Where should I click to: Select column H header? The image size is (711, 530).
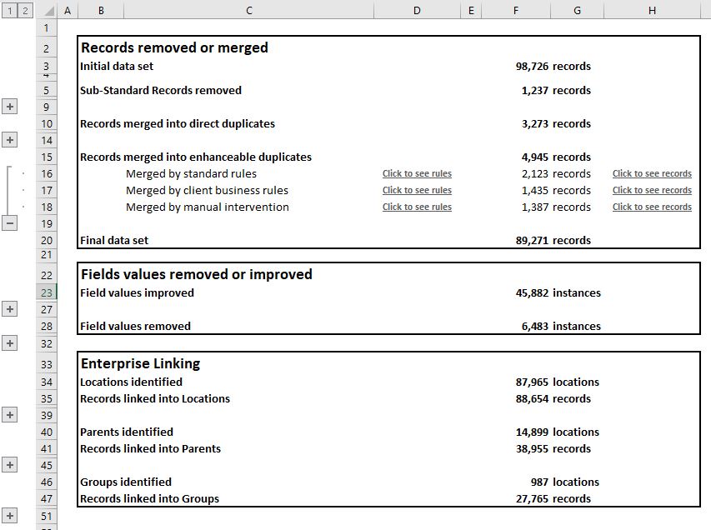pyautogui.click(x=652, y=11)
